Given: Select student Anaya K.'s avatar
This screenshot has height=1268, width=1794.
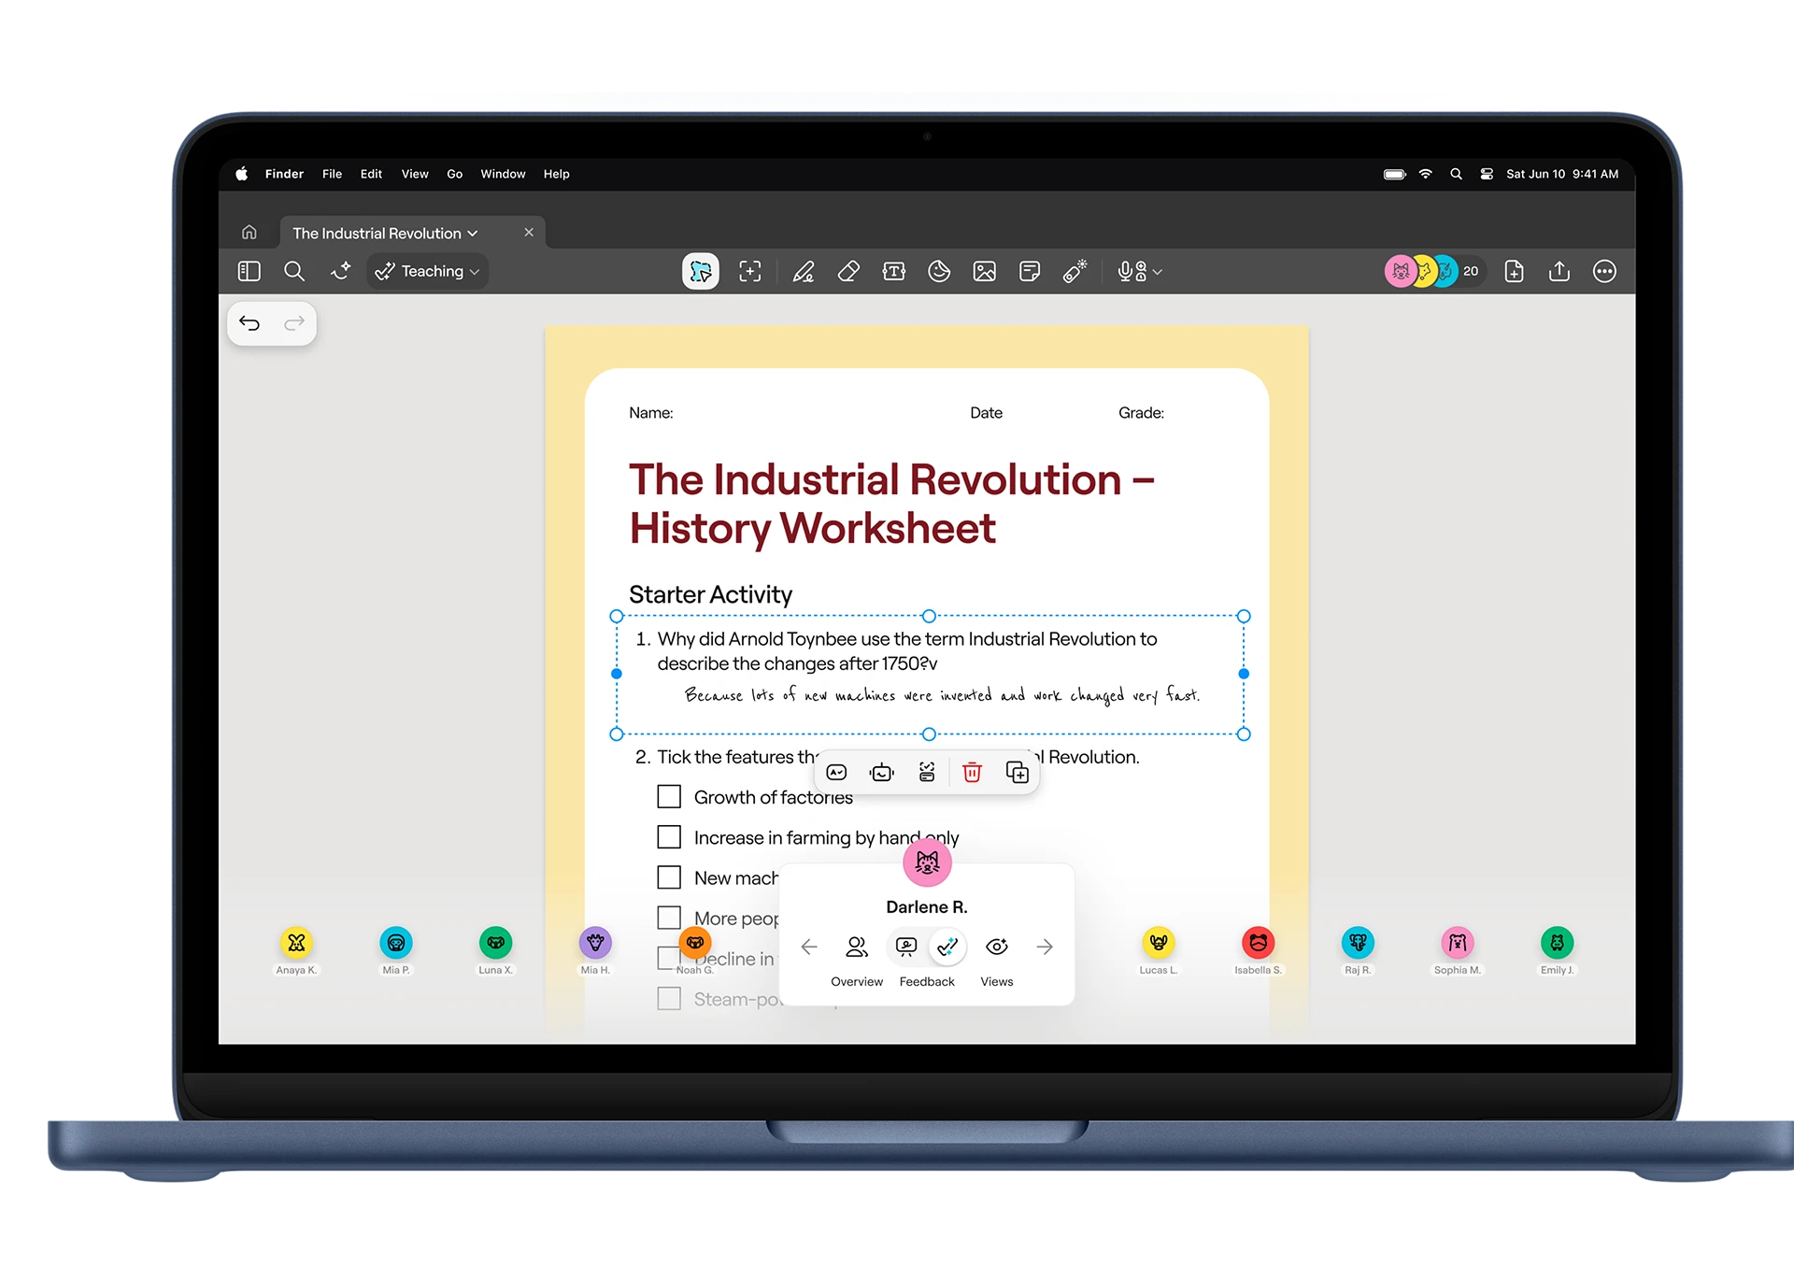Looking at the screenshot, I should 296,943.
